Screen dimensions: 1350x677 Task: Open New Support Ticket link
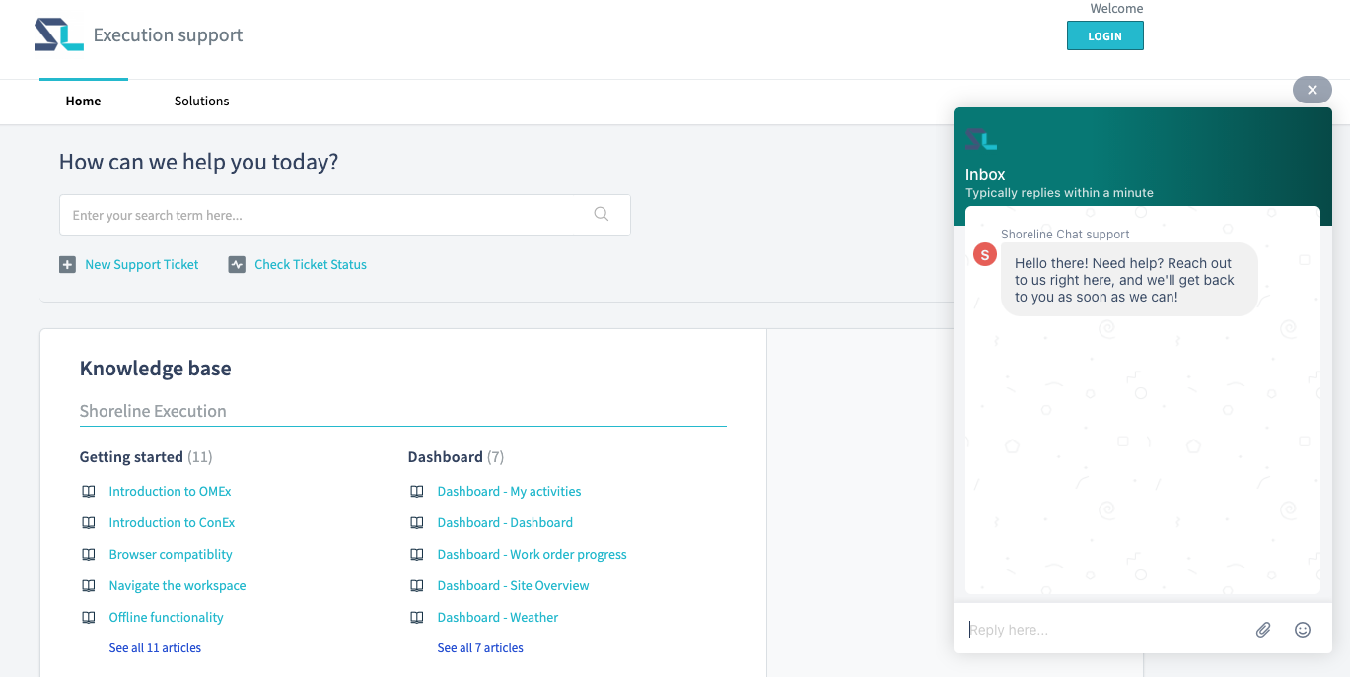coord(142,264)
